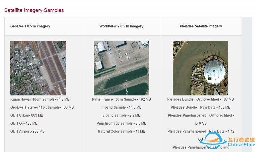The image size is (257, 152).
Task: Open the Natural Color Sample link
Action: click(x=115, y=131)
